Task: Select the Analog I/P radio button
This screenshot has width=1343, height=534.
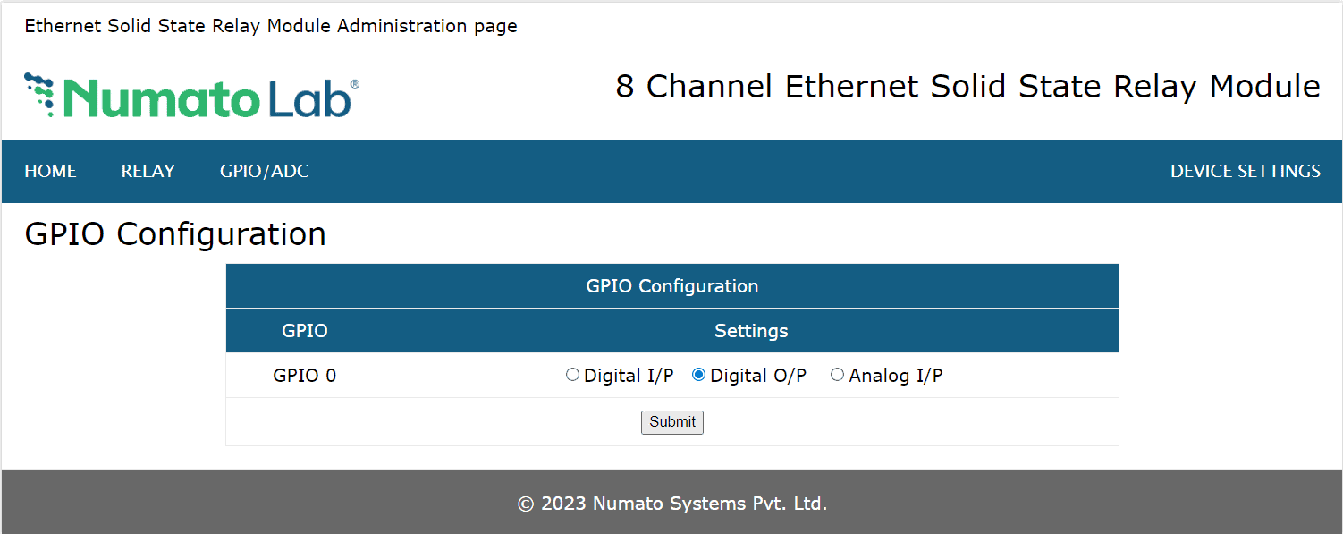Action: point(837,375)
